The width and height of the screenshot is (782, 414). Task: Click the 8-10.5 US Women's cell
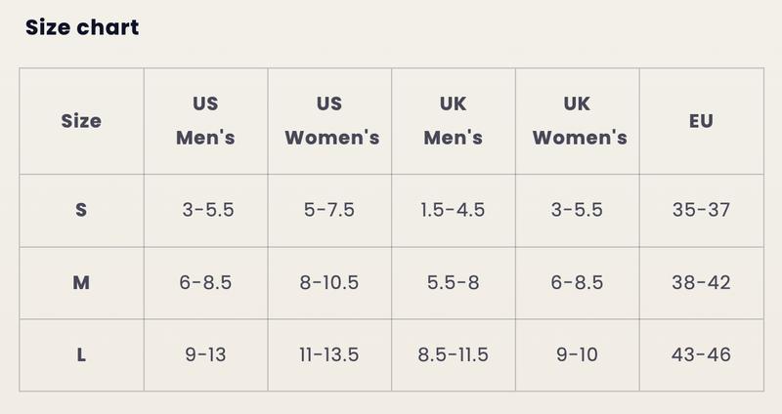coord(329,283)
